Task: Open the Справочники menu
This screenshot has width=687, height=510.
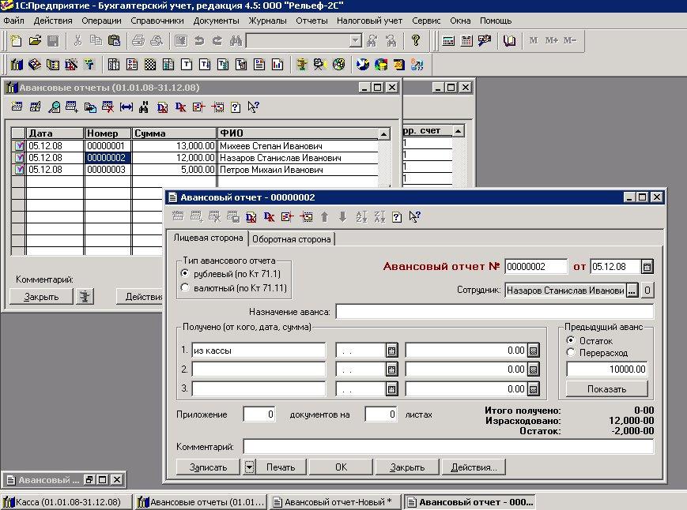Action: coord(157,21)
